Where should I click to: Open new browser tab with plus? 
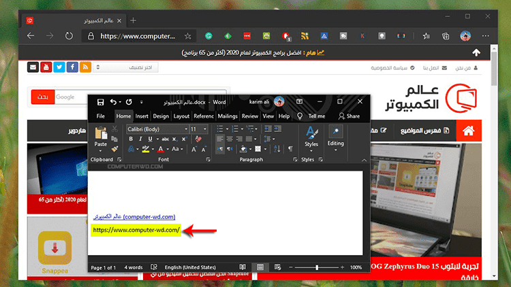tap(134, 20)
